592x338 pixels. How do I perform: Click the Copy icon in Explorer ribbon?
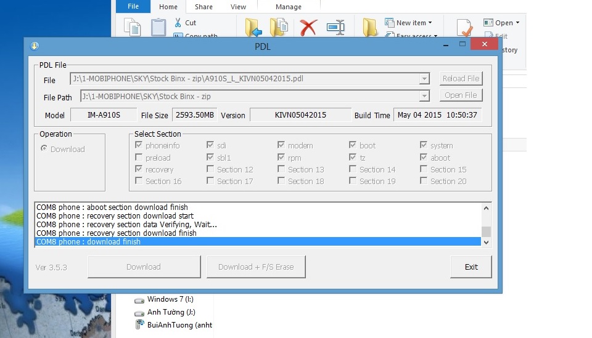click(x=132, y=28)
